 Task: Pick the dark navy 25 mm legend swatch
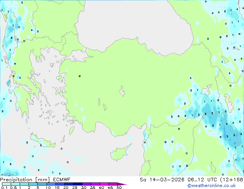point(78,184)
